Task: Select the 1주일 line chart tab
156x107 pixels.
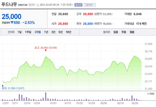Action: tap(28, 32)
